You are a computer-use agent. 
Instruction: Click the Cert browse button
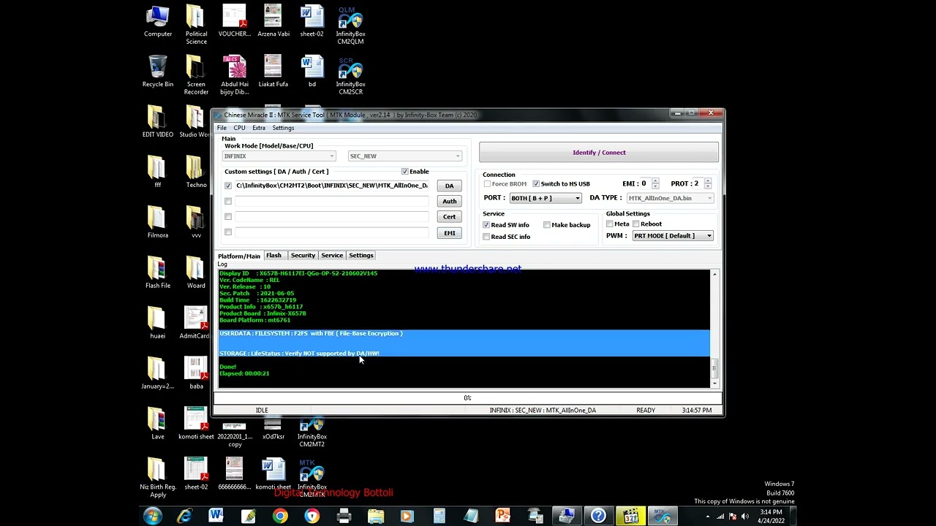click(x=449, y=217)
